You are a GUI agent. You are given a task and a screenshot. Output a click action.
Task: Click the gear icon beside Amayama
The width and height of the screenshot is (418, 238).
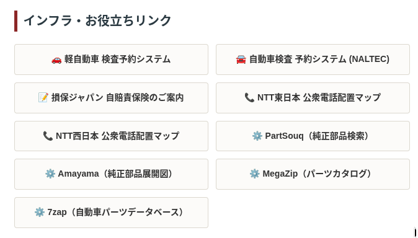50,174
